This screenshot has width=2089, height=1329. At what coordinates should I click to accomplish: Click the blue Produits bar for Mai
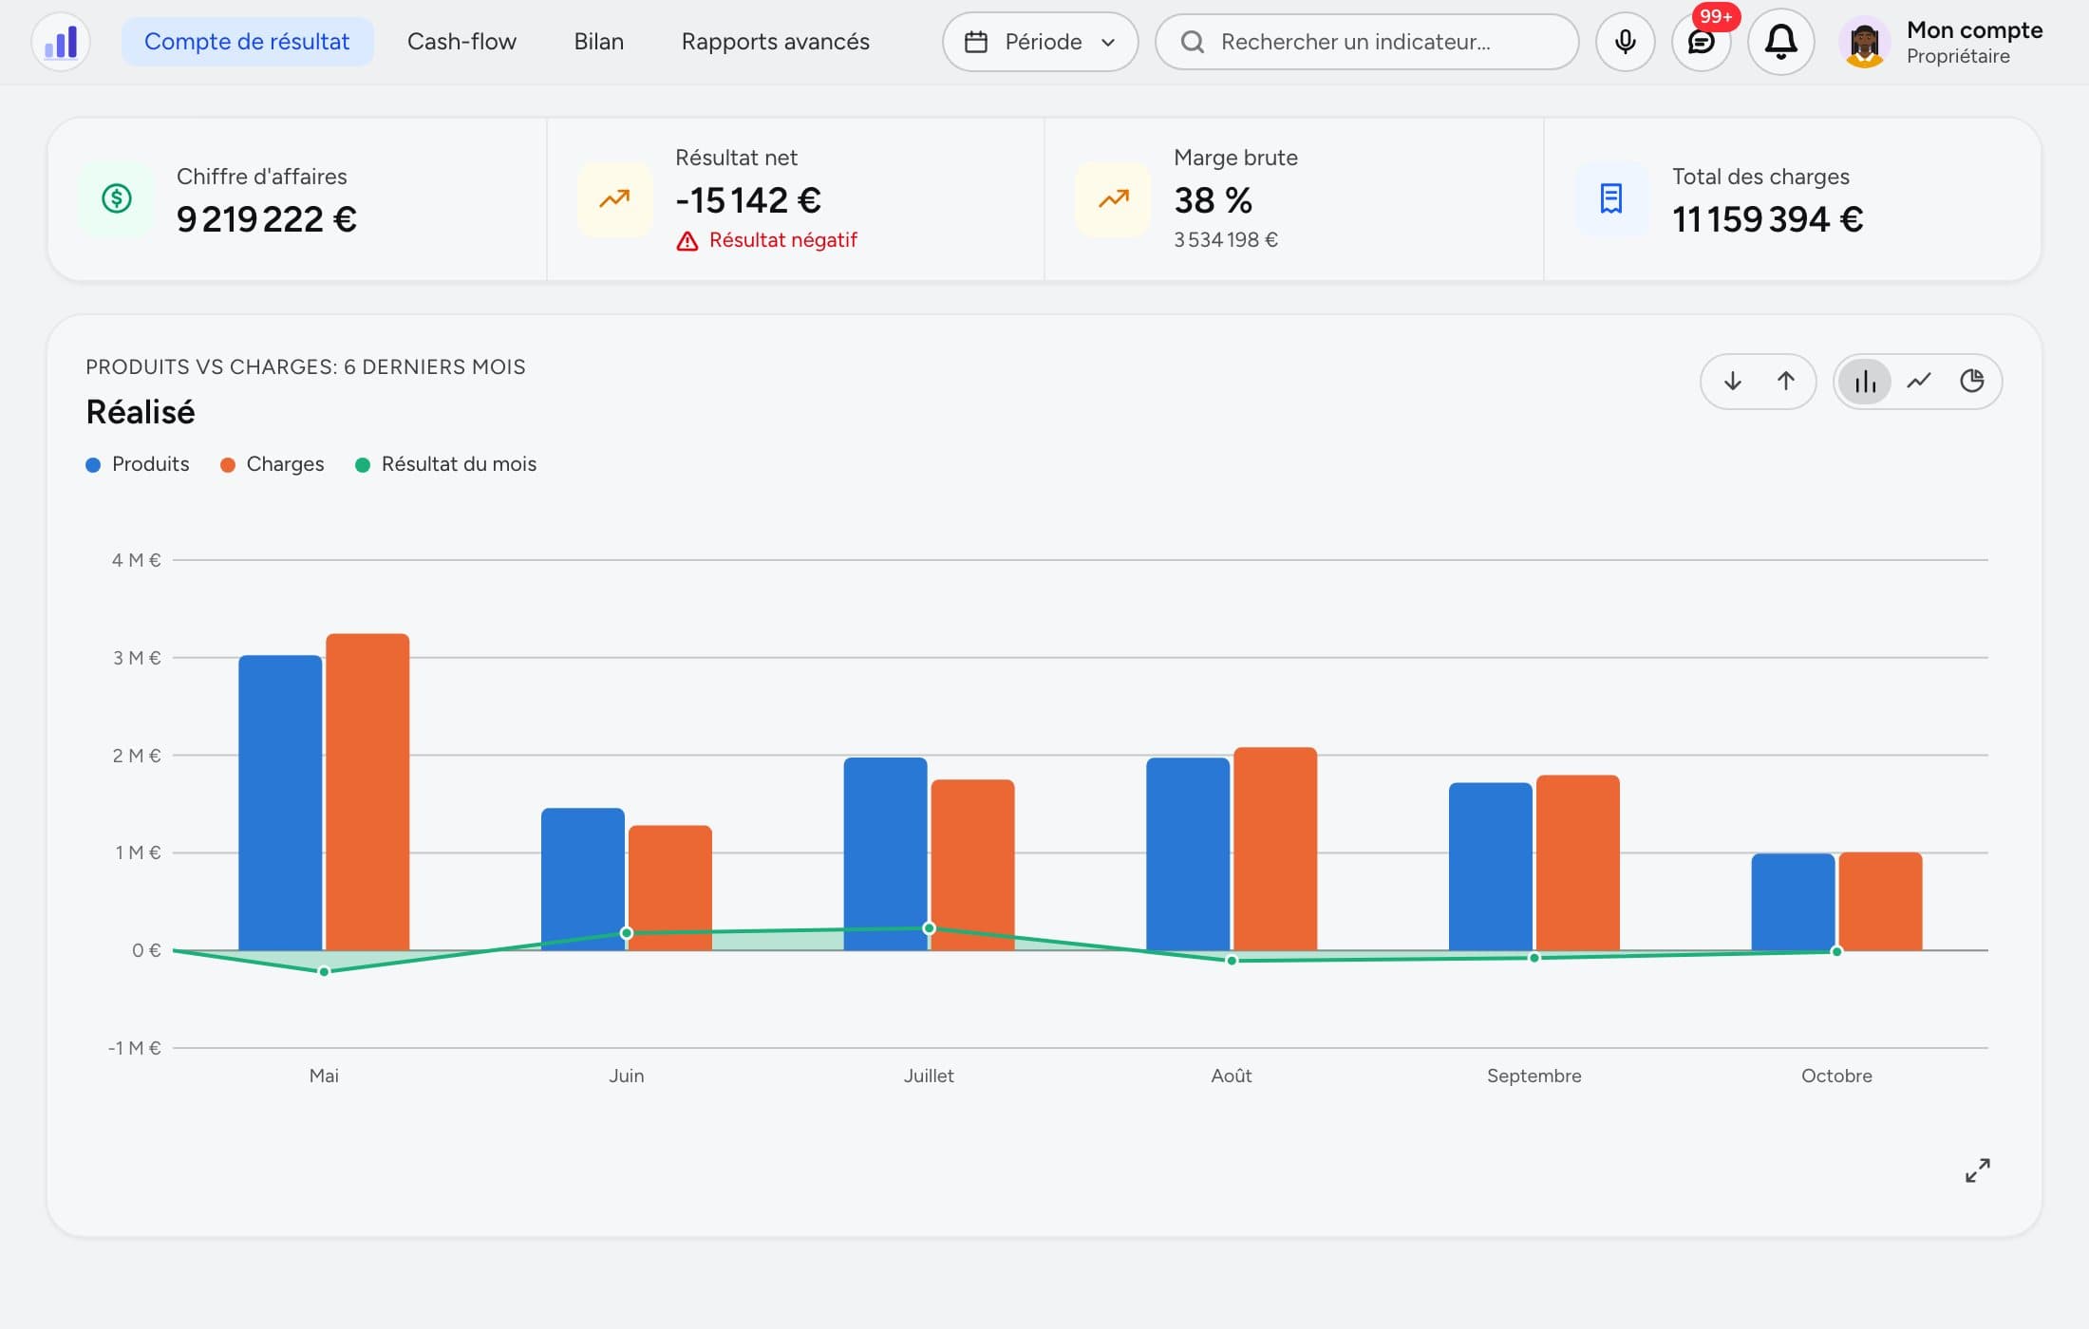(280, 802)
